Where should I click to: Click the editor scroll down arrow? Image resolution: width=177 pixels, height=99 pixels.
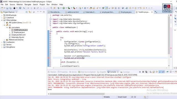coord(169,66)
